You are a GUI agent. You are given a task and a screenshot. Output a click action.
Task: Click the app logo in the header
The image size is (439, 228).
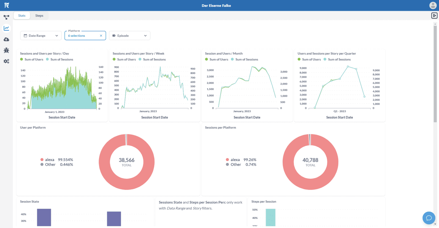pos(7,5)
